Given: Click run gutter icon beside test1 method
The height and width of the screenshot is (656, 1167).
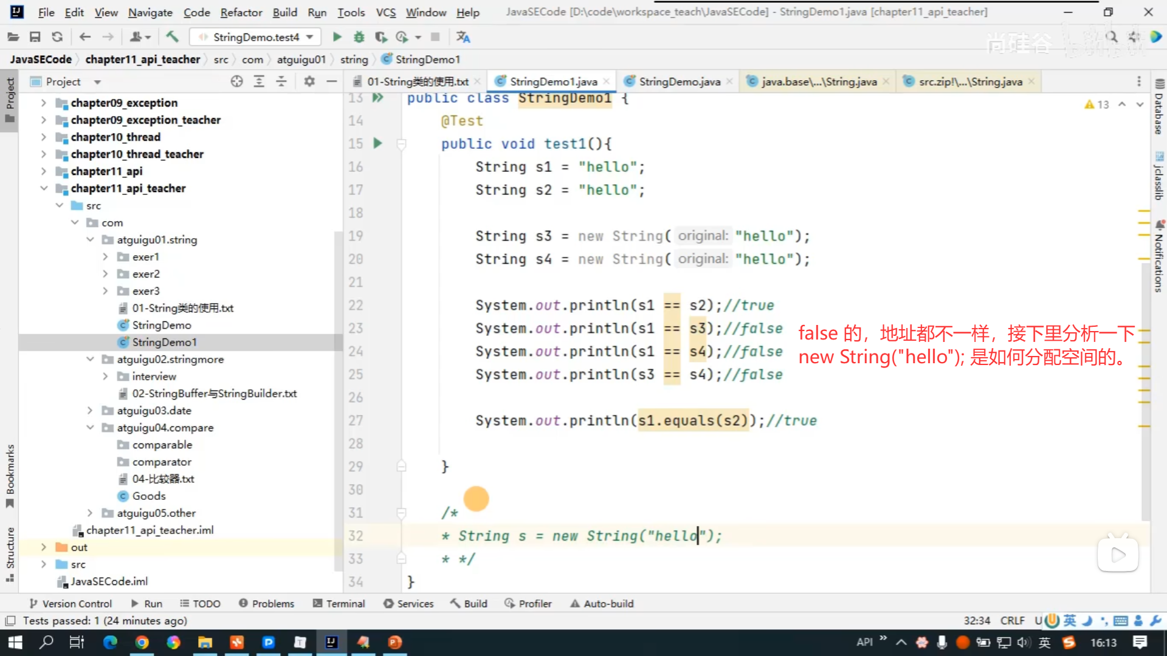Looking at the screenshot, I should (x=377, y=143).
